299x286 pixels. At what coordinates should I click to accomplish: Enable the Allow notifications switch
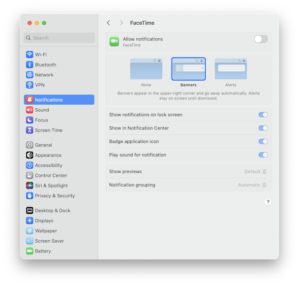[261, 39]
